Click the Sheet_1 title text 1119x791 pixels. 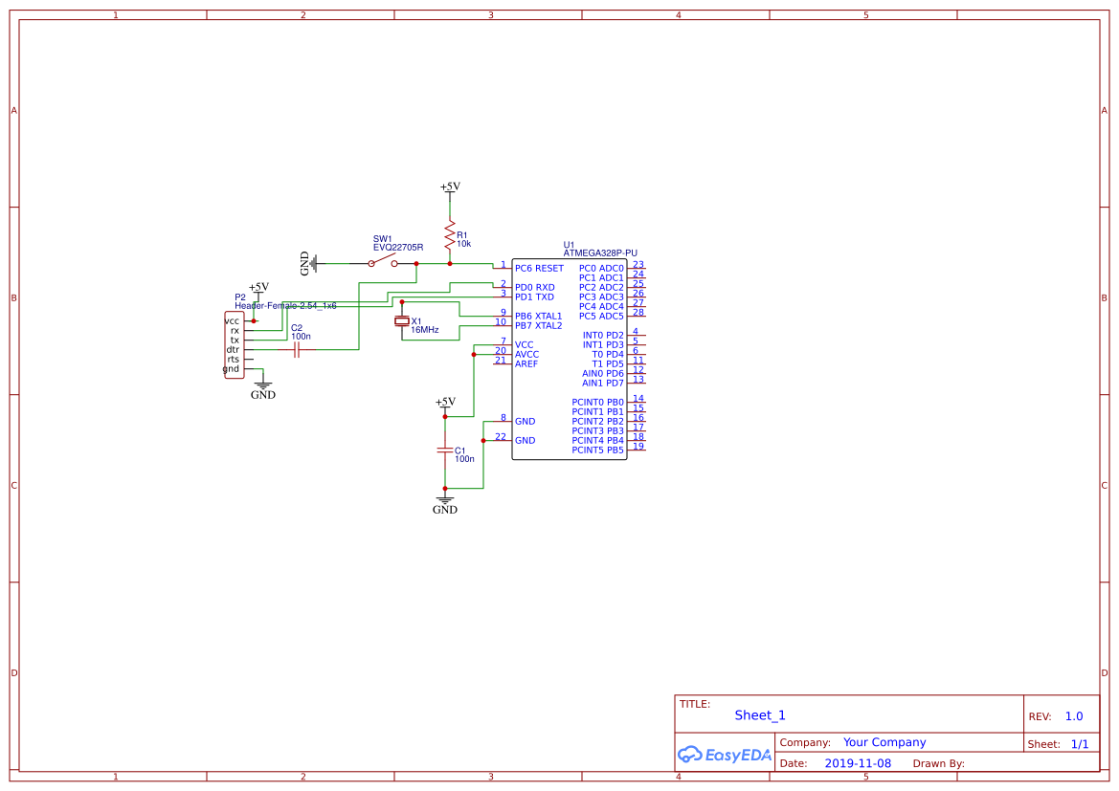pos(759,715)
